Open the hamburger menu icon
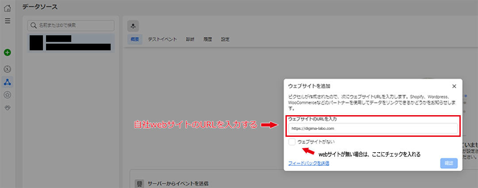 8,21
